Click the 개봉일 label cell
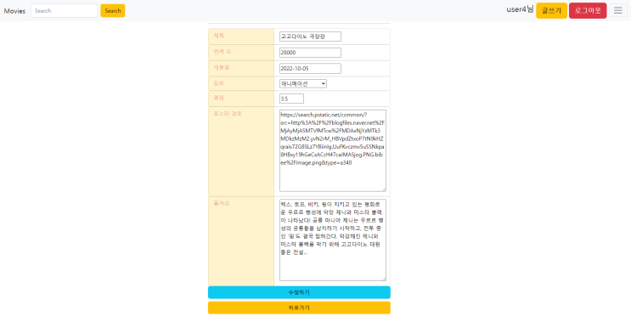 [241, 69]
